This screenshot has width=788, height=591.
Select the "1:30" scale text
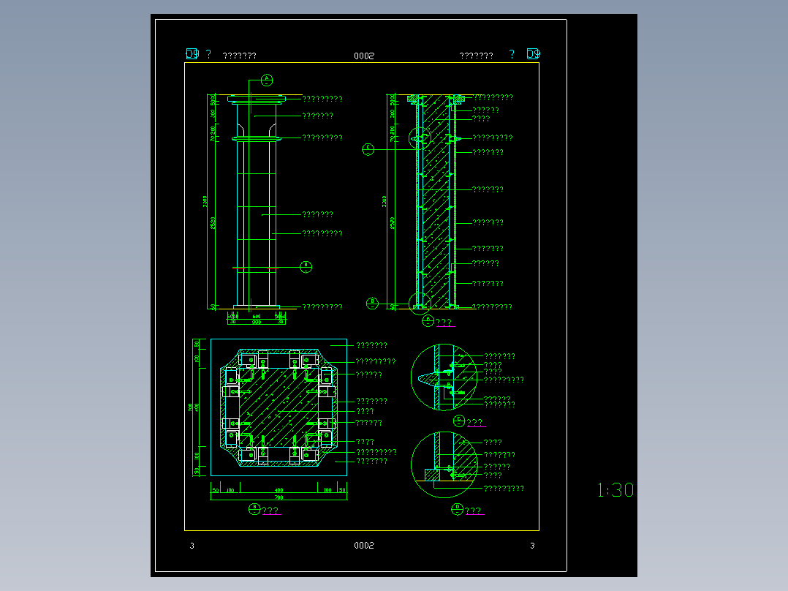(615, 490)
